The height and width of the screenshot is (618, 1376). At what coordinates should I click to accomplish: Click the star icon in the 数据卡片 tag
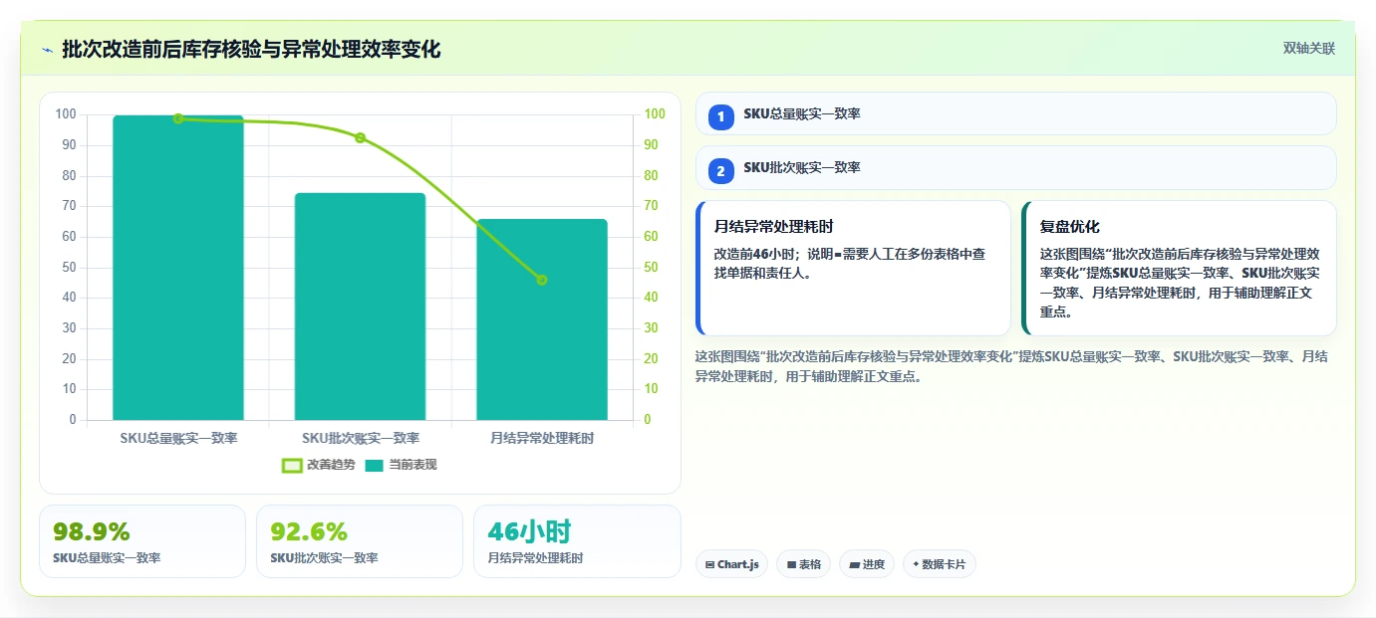[x=915, y=564]
